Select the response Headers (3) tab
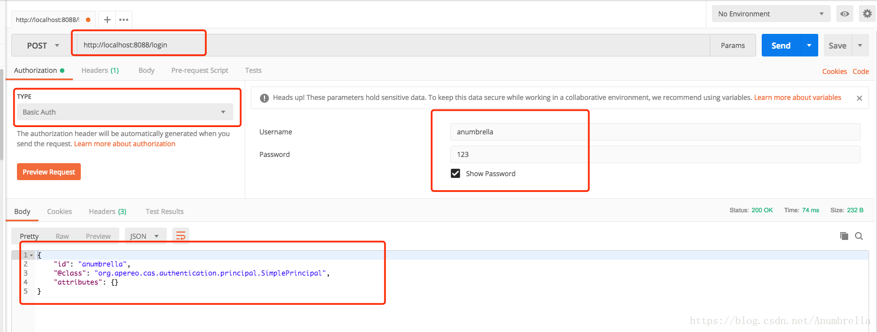877x332 pixels. click(x=107, y=211)
